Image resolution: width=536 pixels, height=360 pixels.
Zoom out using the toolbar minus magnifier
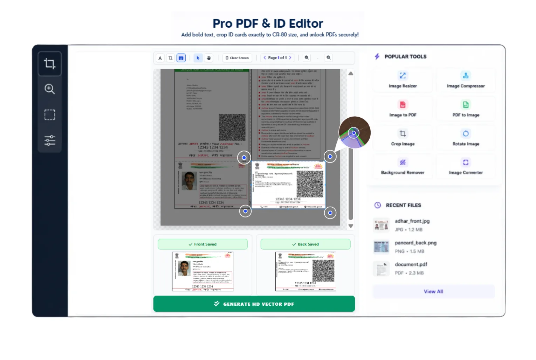(x=307, y=58)
